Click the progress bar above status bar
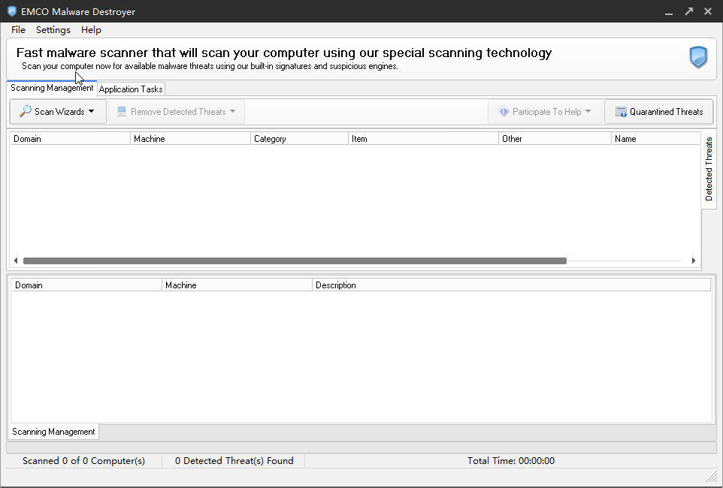This screenshot has width=723, height=488. point(361,447)
